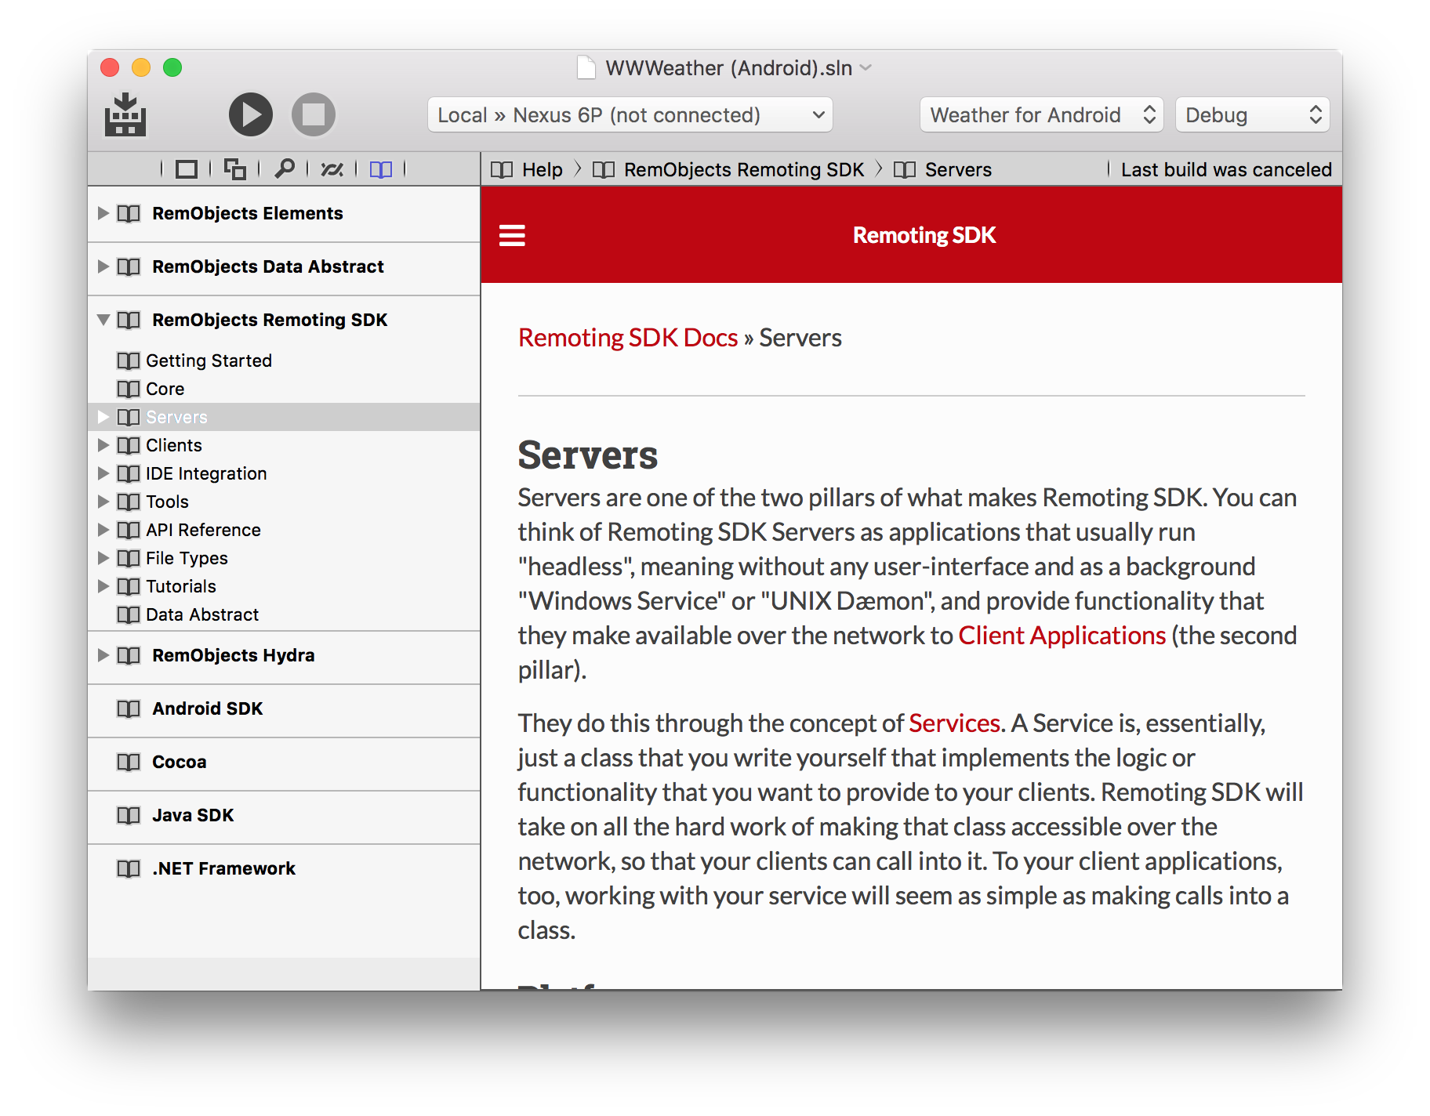Switch to the Projects pane icon
The image size is (1430, 1116).
coord(187,169)
